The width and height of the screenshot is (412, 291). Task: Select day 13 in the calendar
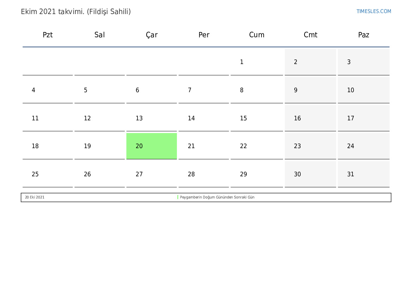click(152, 118)
